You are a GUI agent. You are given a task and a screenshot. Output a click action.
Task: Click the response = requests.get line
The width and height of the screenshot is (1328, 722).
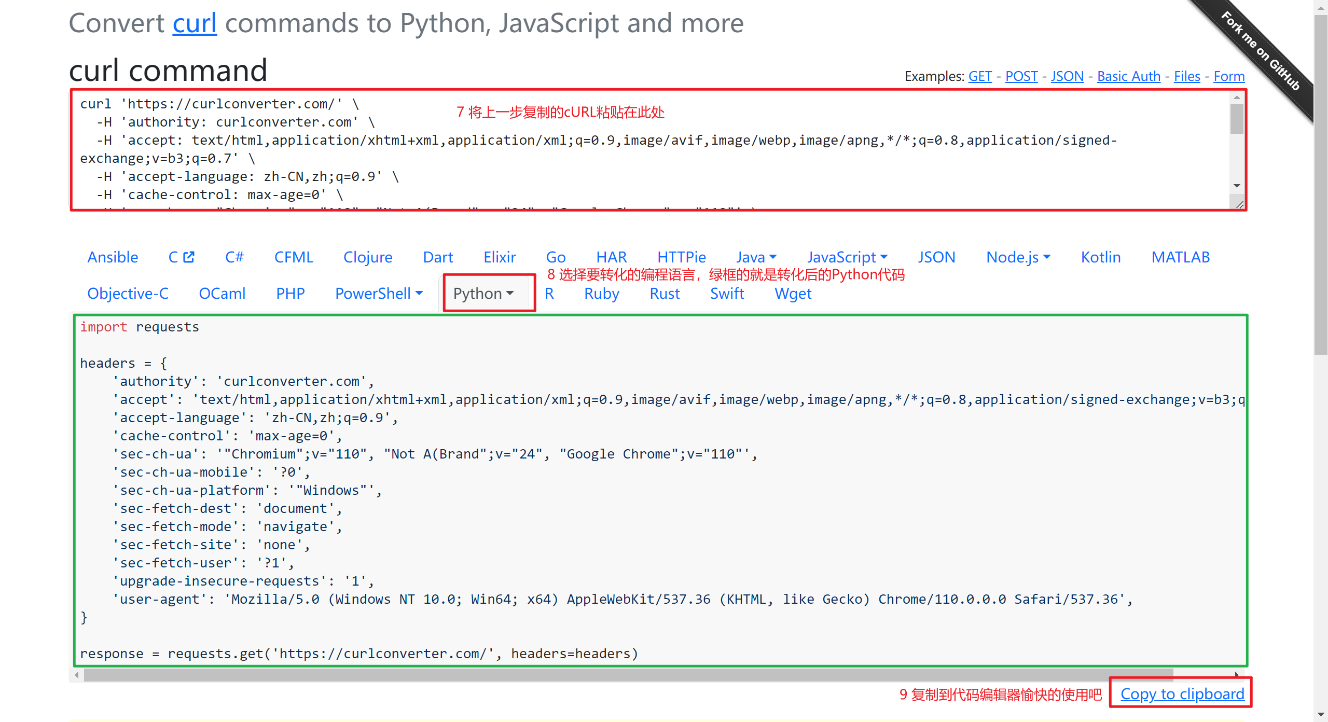[359, 654]
